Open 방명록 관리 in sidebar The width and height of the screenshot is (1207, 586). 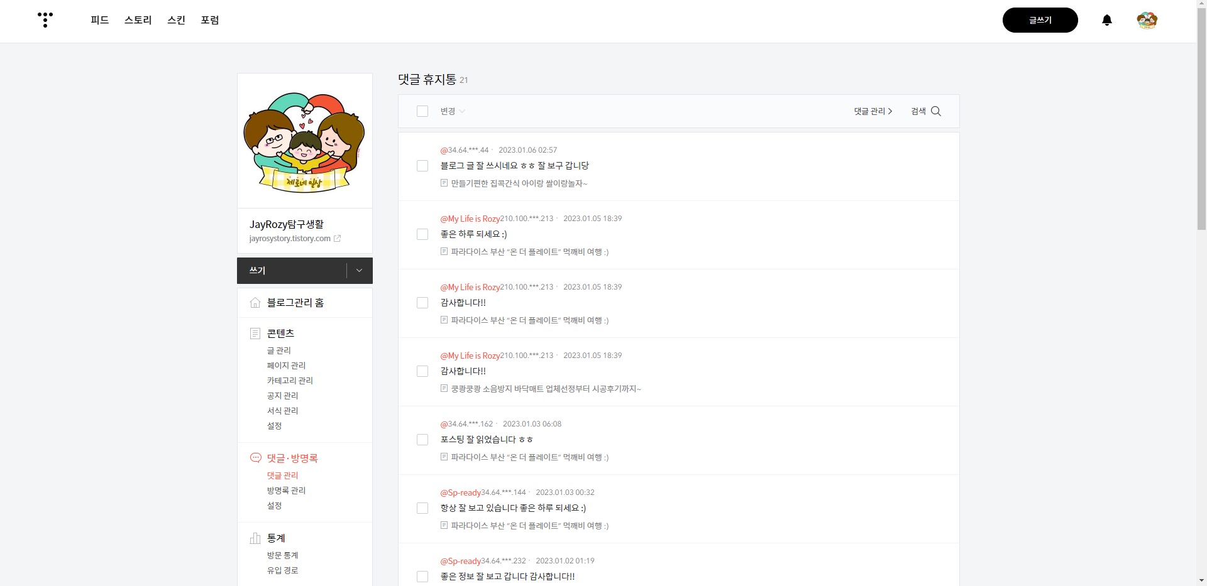[x=286, y=491]
